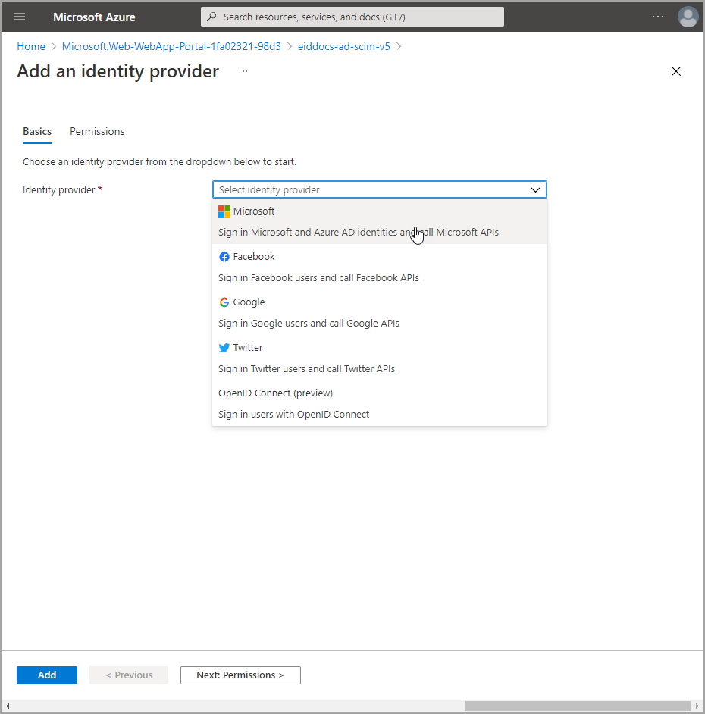
Task: Choose OpenID Connect (preview) option
Action: coord(275,393)
